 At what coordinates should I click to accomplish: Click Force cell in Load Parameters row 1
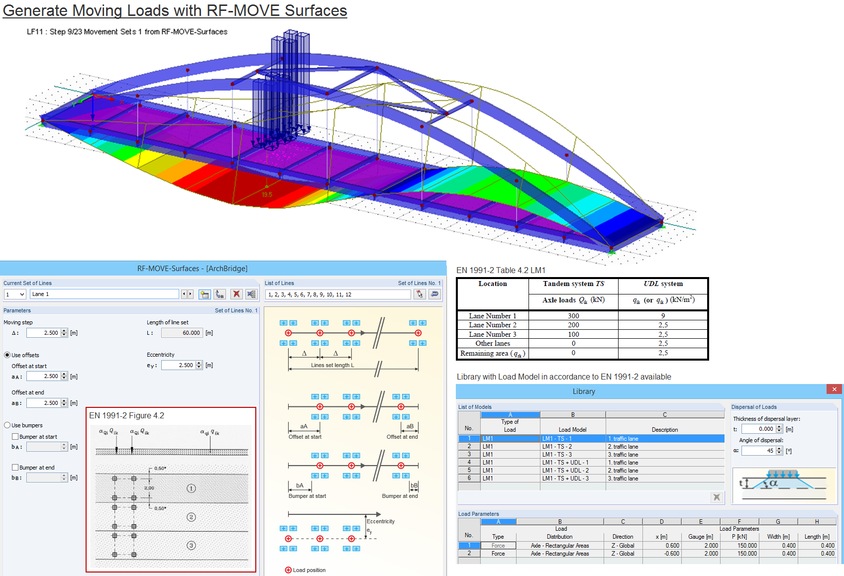tap(498, 546)
